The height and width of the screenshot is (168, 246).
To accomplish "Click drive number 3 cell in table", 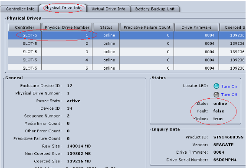I will [x=67, y=52].
